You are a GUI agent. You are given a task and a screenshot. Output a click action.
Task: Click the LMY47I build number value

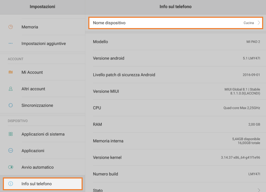point(254,174)
